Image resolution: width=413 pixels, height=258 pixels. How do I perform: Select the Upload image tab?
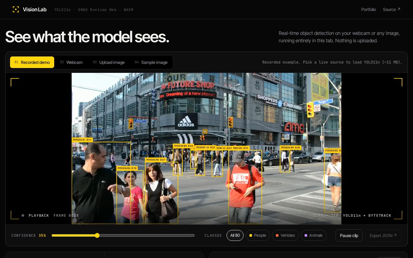(x=109, y=62)
